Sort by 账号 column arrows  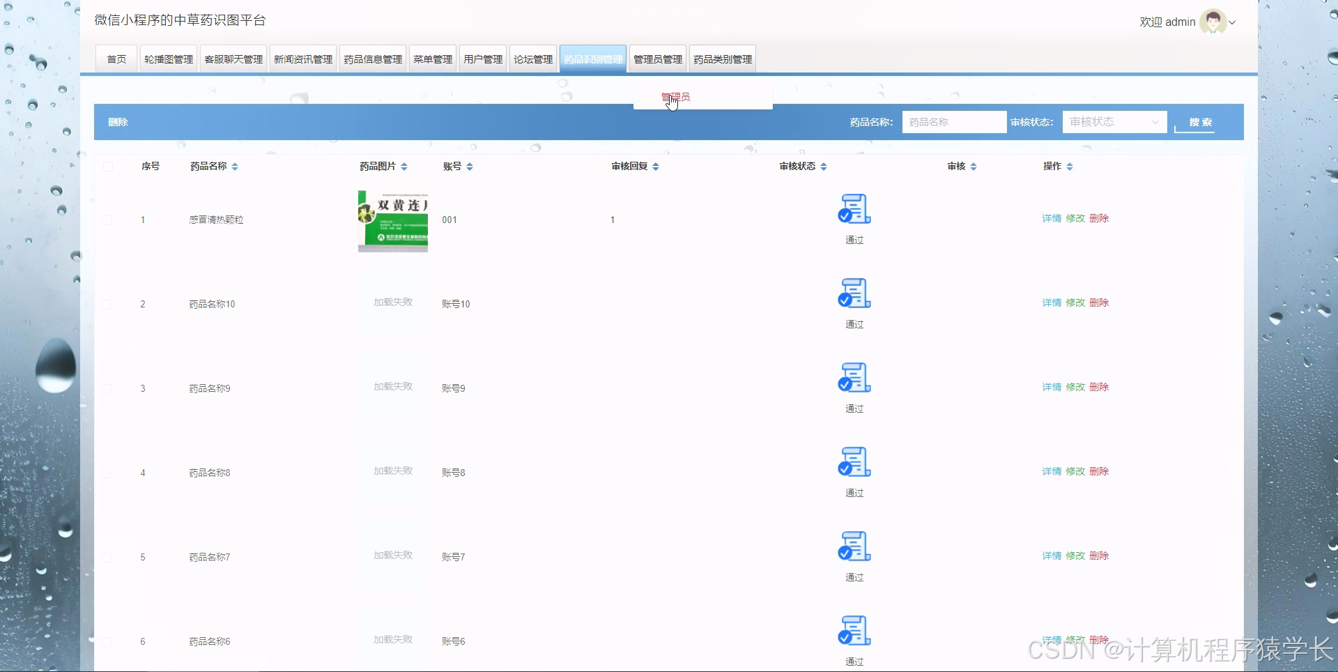(470, 167)
